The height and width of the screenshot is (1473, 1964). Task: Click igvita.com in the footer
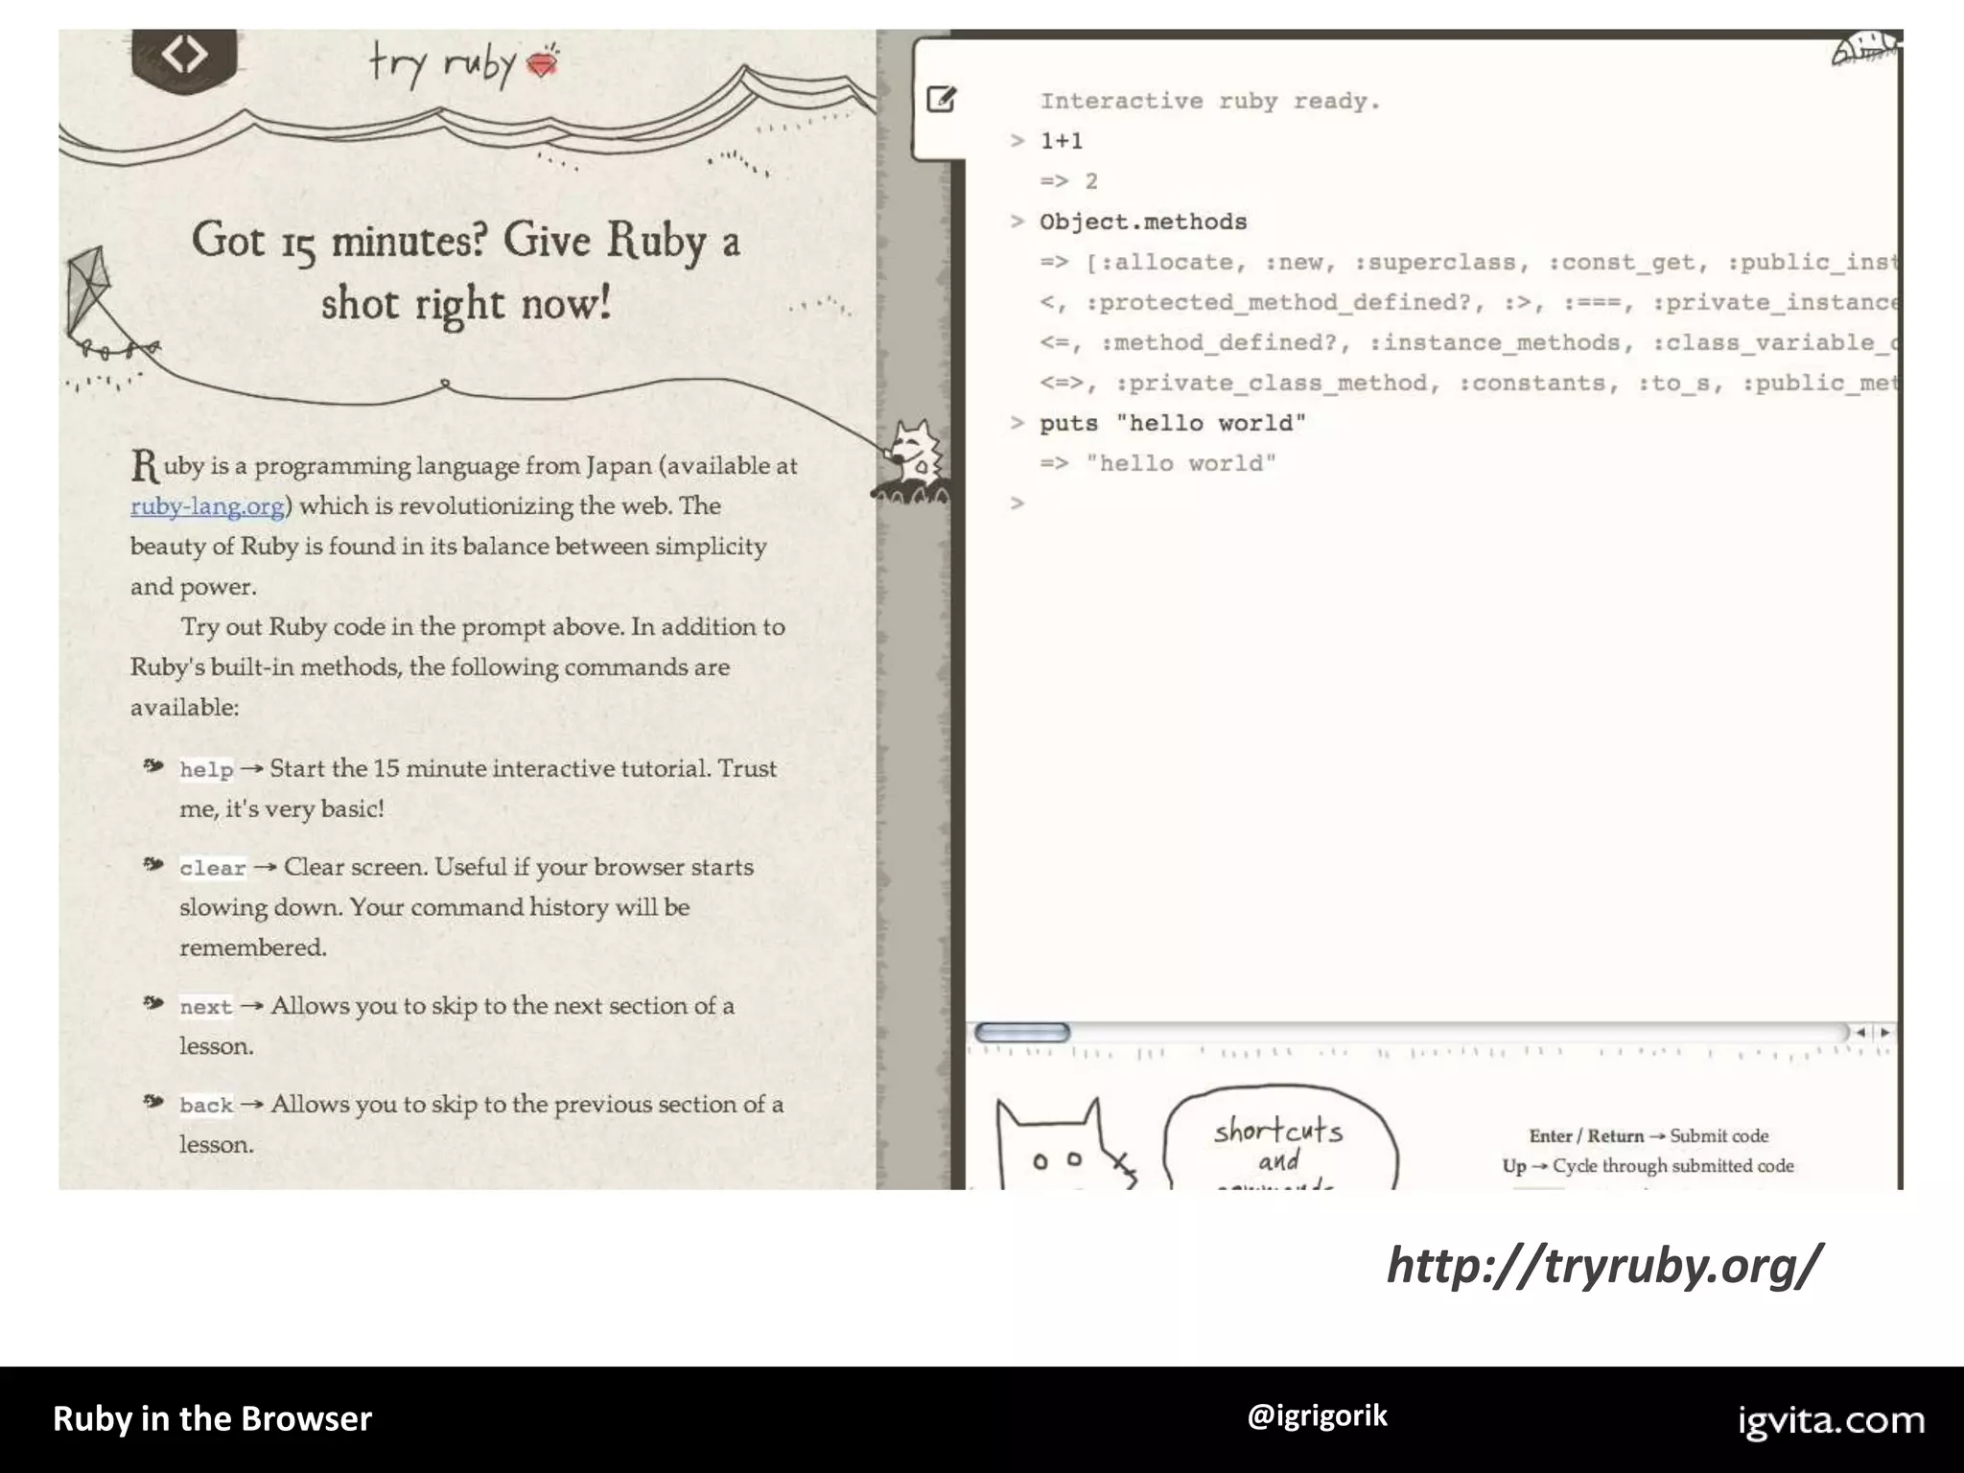point(1831,1421)
